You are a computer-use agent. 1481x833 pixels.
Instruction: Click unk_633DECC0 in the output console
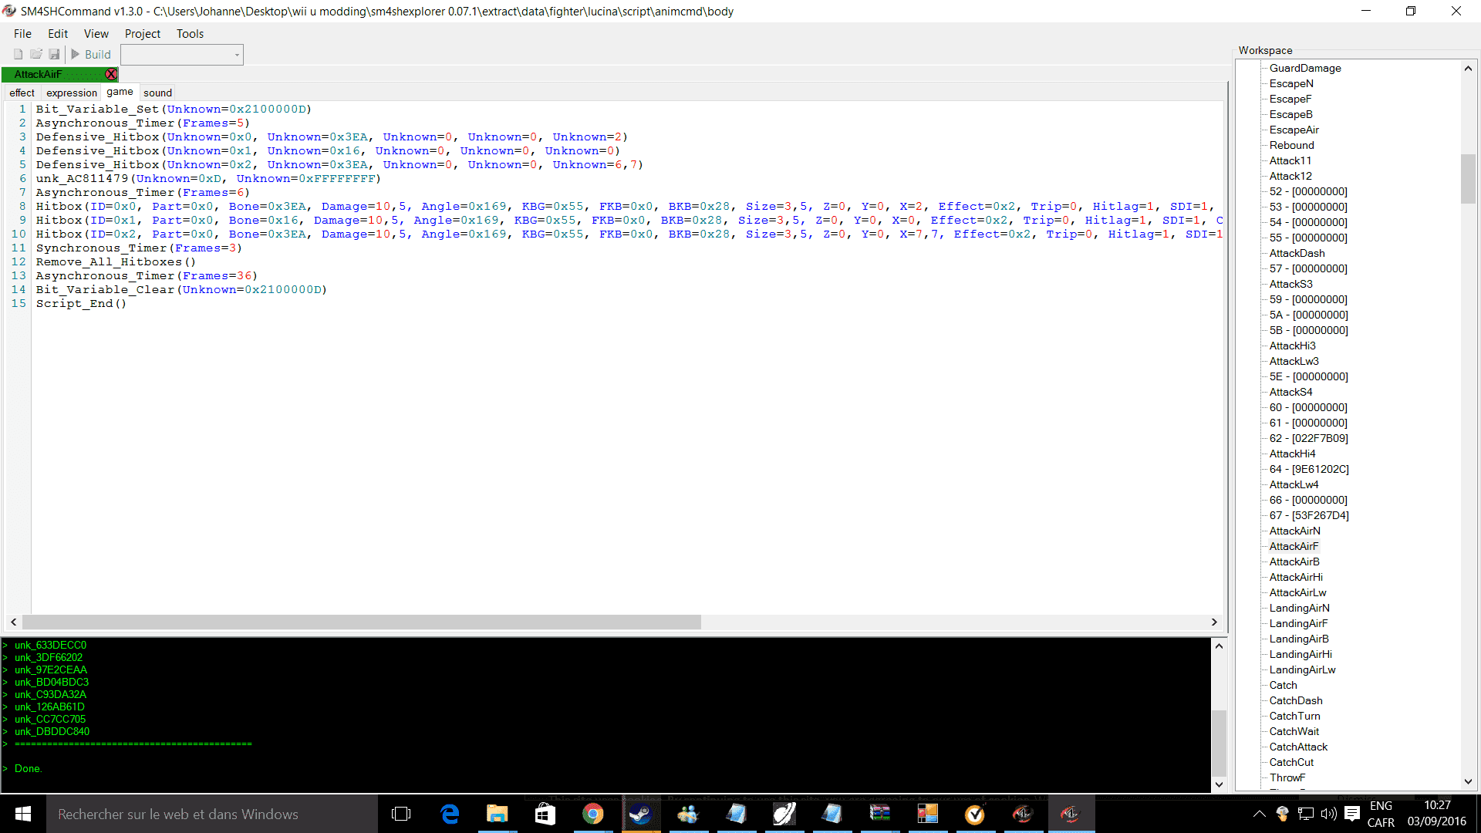[50, 645]
